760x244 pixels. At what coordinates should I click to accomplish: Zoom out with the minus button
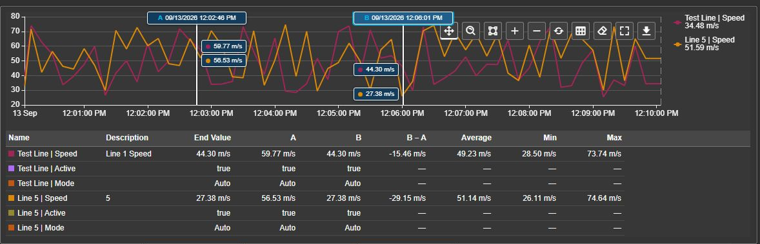pyautogui.click(x=537, y=31)
